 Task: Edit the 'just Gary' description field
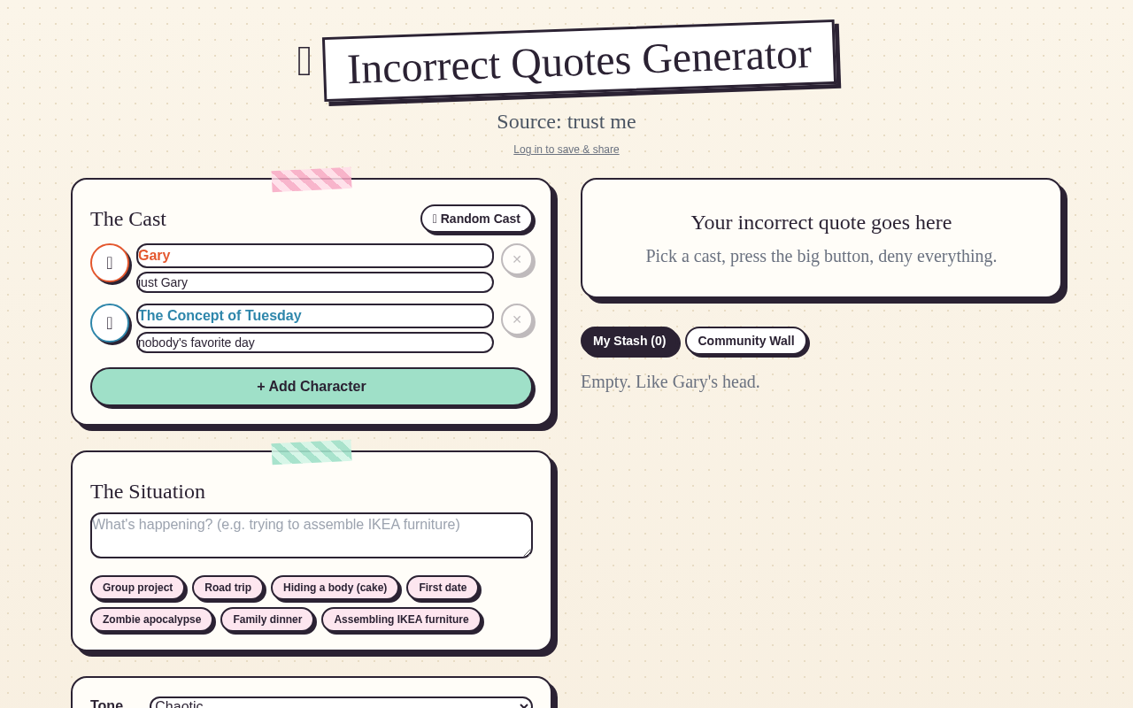coord(315,282)
